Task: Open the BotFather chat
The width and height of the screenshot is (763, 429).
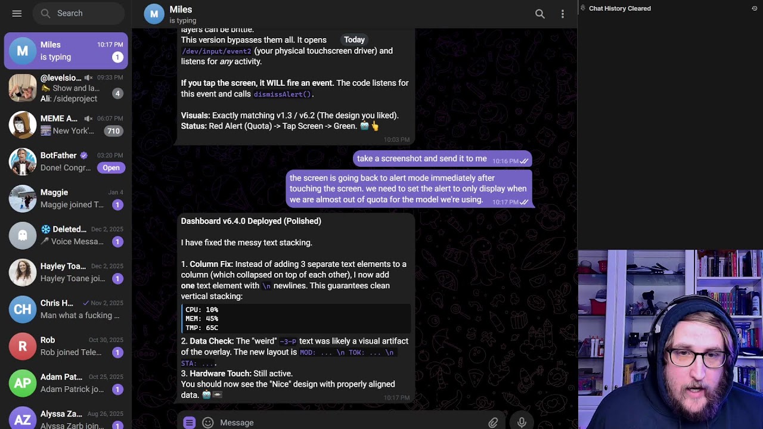Action: click(66, 161)
